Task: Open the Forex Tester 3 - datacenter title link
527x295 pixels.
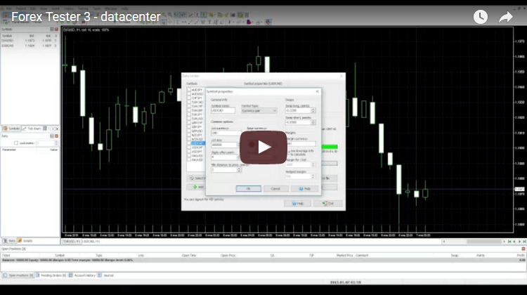Action: pos(86,17)
